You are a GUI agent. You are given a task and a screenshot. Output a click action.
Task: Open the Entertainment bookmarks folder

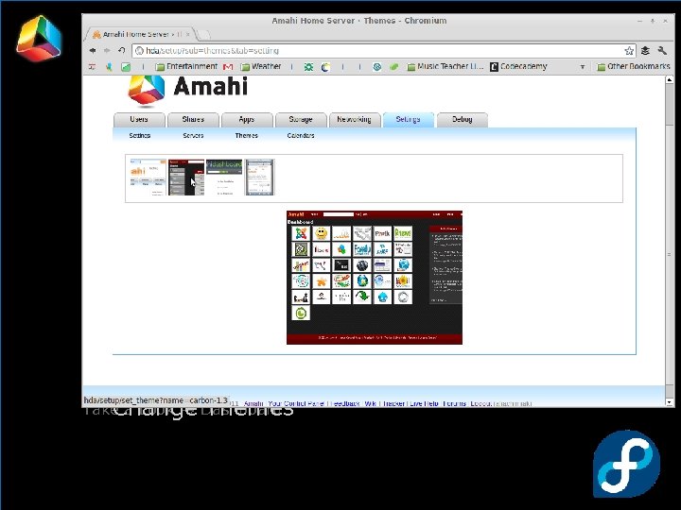pyautogui.click(x=186, y=66)
